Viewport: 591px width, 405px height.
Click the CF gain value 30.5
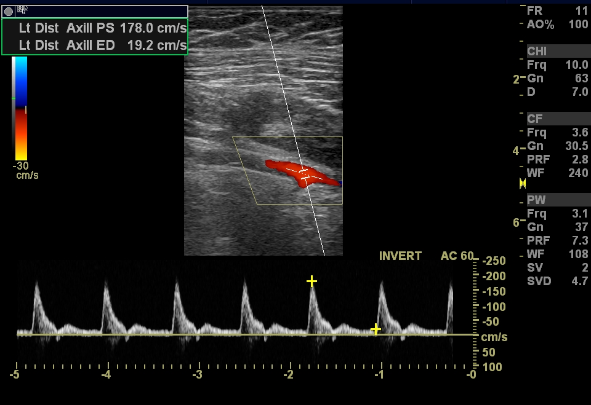point(576,146)
